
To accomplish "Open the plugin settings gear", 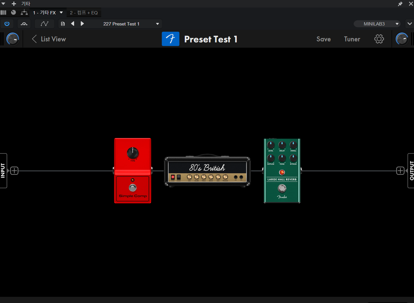I will [379, 39].
